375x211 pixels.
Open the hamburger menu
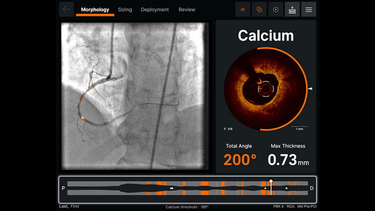coord(309,10)
